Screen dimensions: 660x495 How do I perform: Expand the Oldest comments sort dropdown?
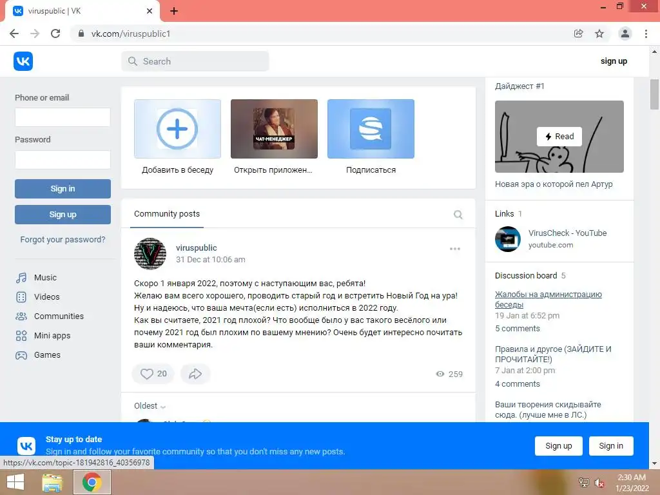(x=150, y=406)
